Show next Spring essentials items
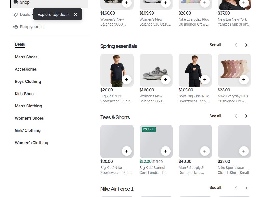 point(246,45)
